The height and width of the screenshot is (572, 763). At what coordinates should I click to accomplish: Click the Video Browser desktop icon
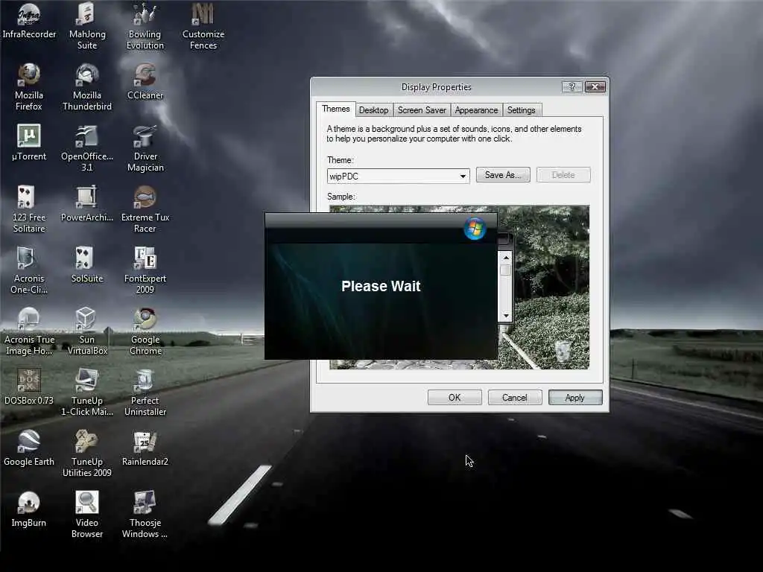point(87,515)
